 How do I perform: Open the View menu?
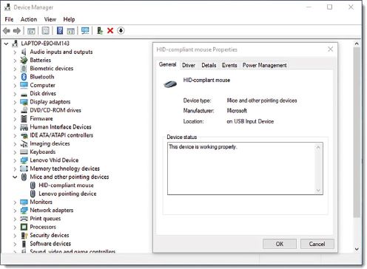pyautogui.click(x=50, y=19)
